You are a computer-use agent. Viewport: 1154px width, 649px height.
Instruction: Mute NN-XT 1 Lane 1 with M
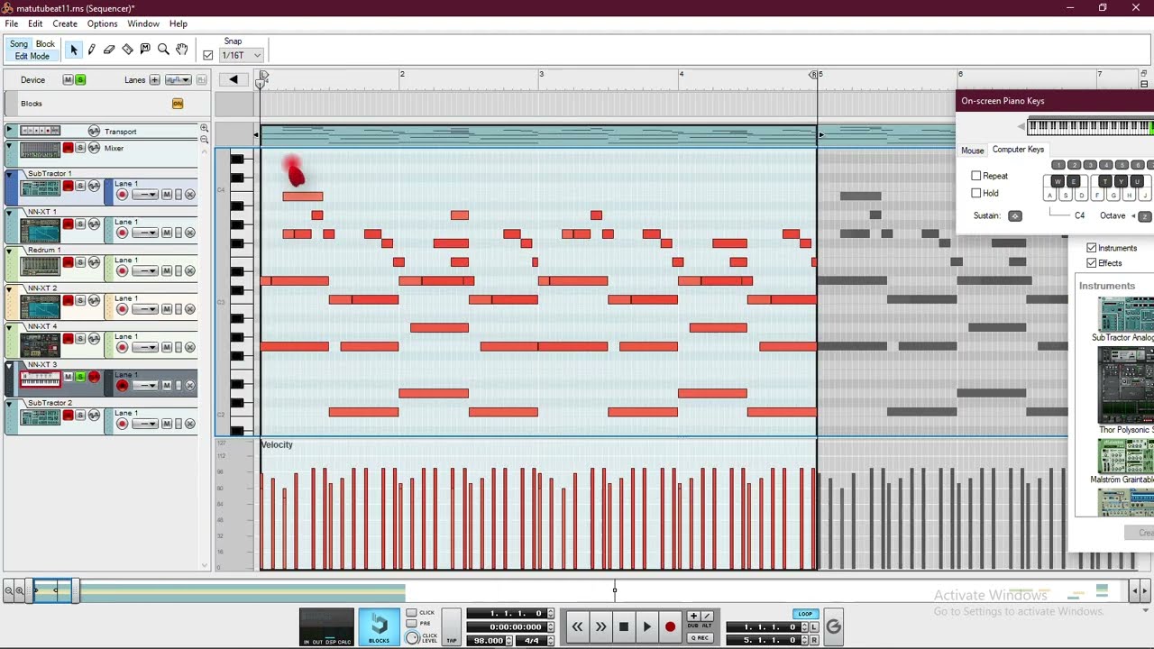point(166,233)
